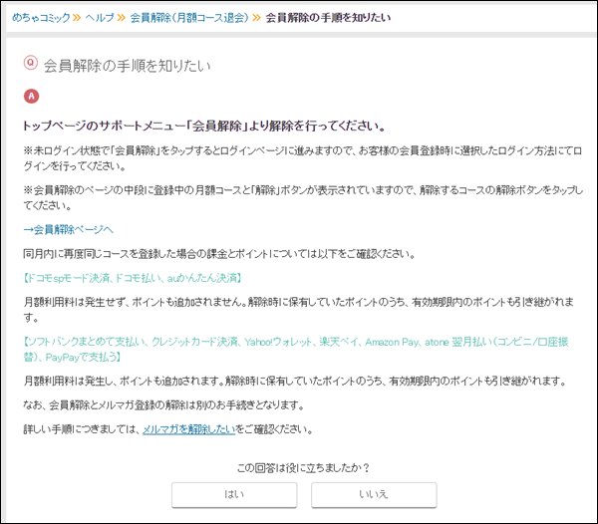Click the →会員解除ページへ link
Viewport: 598px width, 524px height.
coord(68,229)
